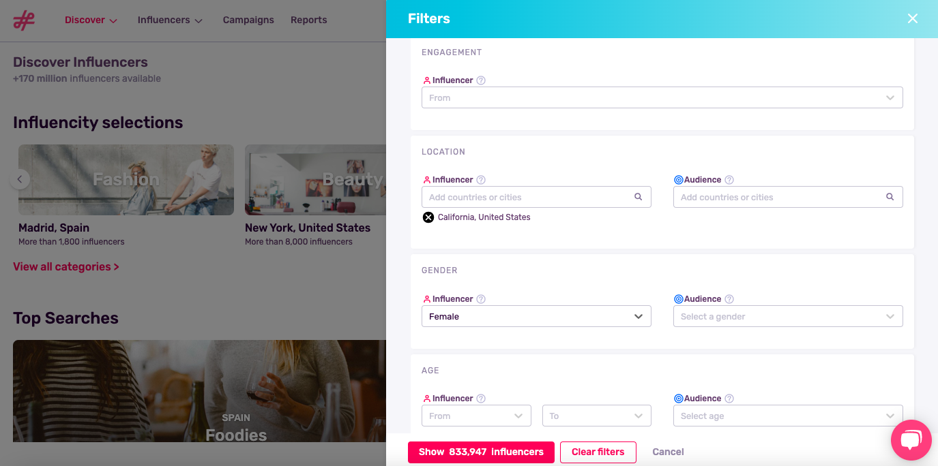Click the left carousel arrow on selections

[x=20, y=179]
